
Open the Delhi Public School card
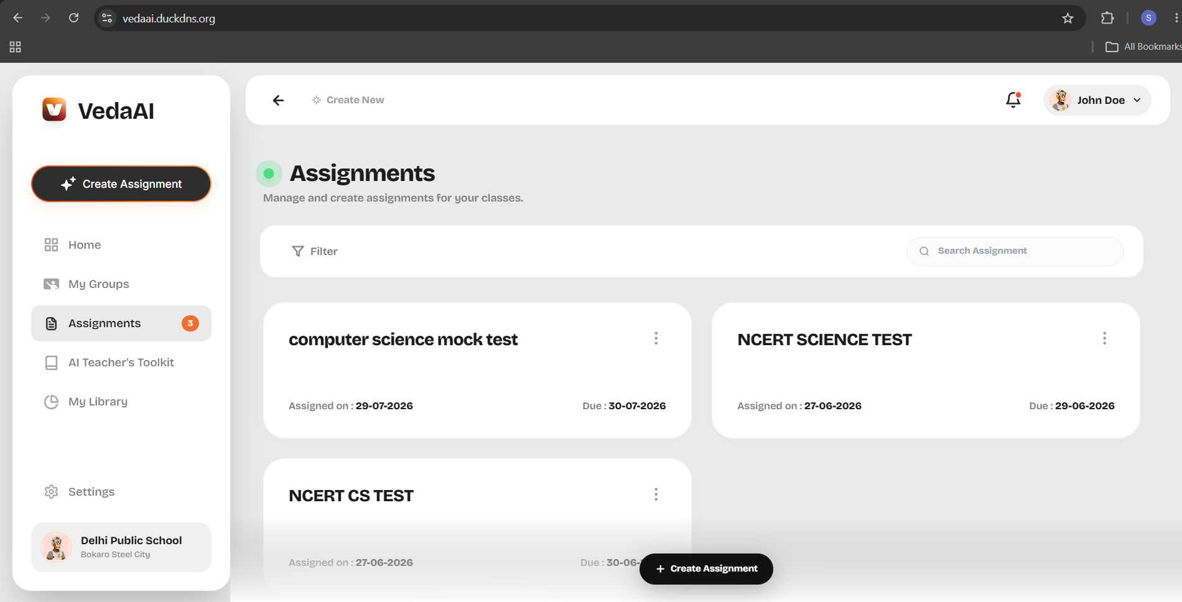121,547
